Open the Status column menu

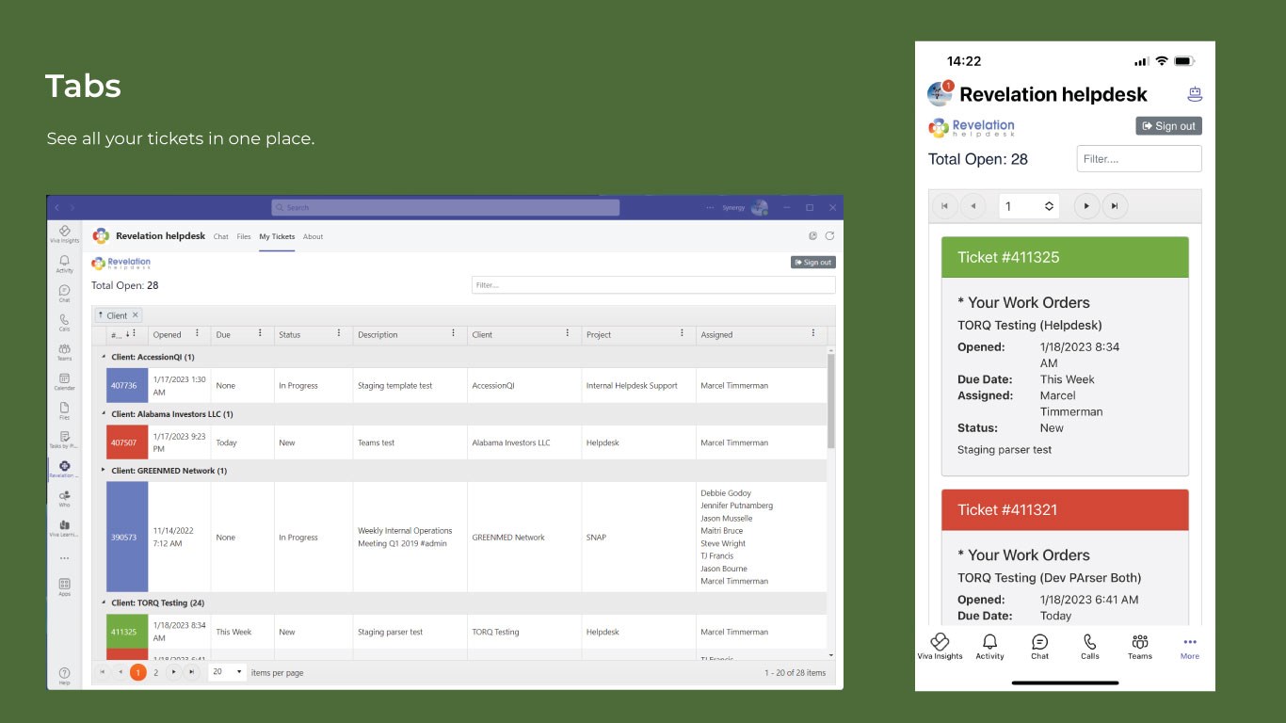click(339, 333)
